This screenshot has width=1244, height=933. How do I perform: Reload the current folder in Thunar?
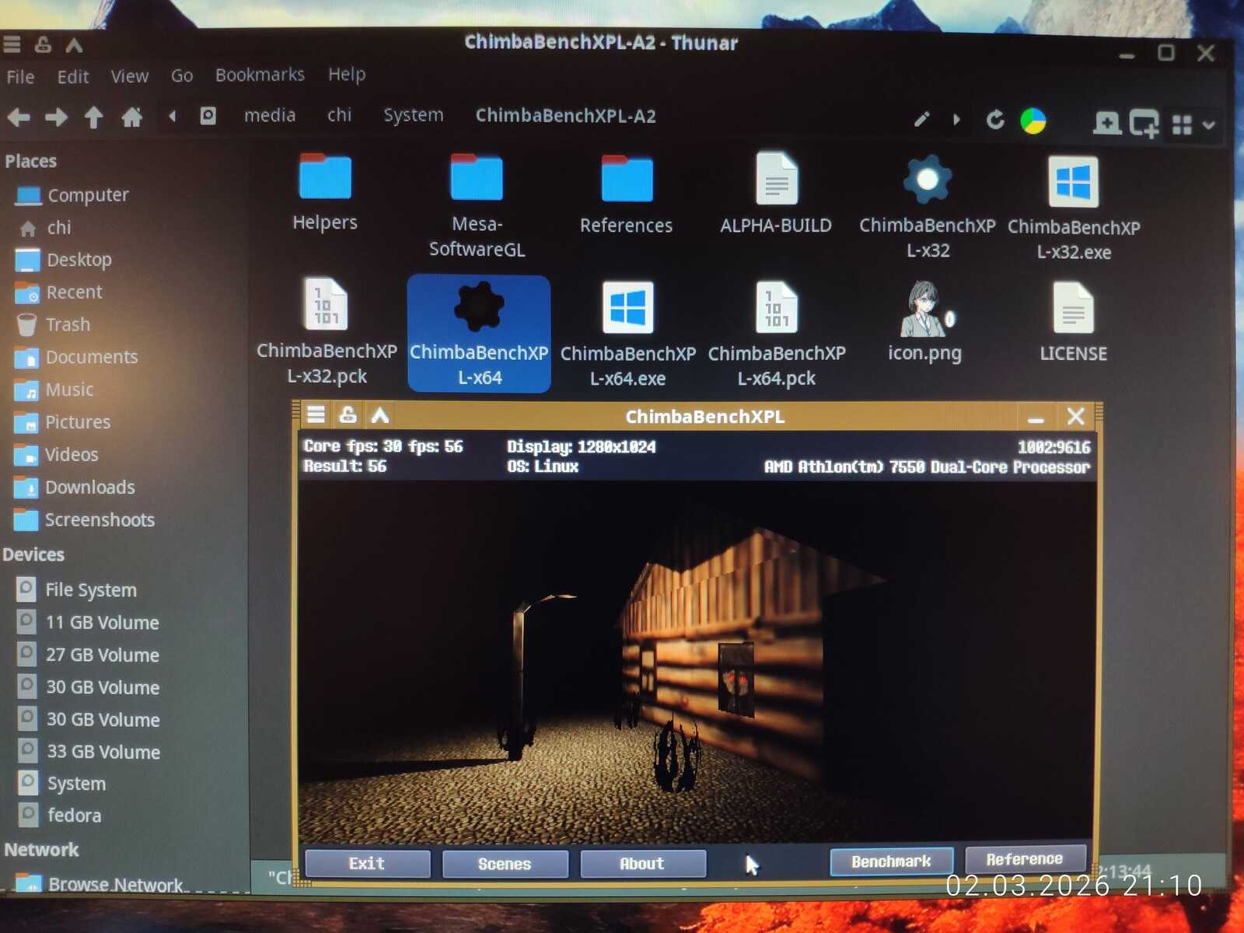pos(995,120)
